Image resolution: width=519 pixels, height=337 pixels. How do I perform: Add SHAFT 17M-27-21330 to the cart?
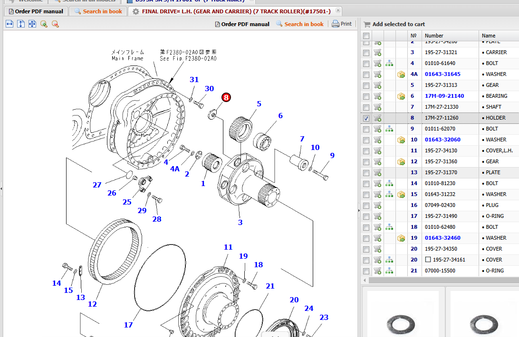(377, 107)
